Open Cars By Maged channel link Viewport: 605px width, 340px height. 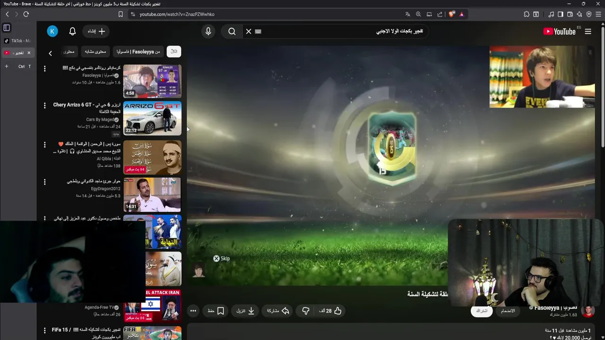100,119
